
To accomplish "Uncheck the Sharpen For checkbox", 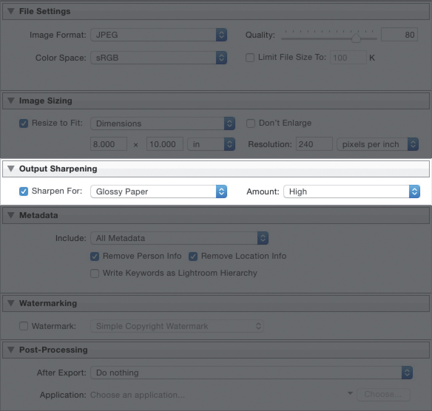I will pyautogui.click(x=24, y=191).
